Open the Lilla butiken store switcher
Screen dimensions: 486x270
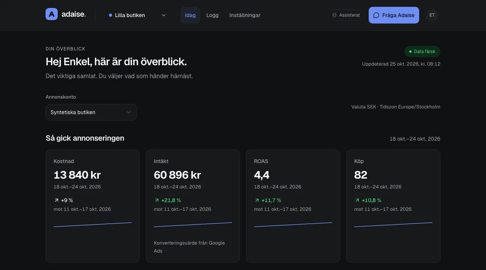137,15
